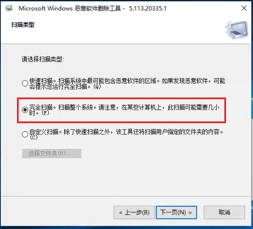Click the 请选择扫描类型 prompt label

point(43,59)
